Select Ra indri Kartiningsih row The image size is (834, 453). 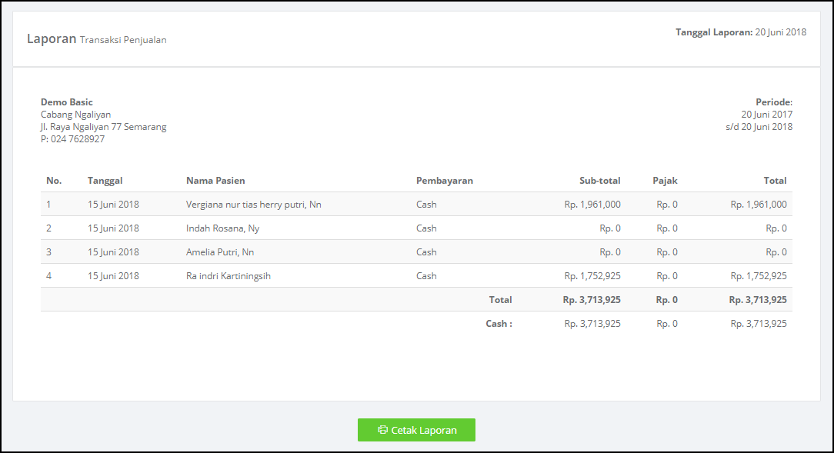point(416,276)
